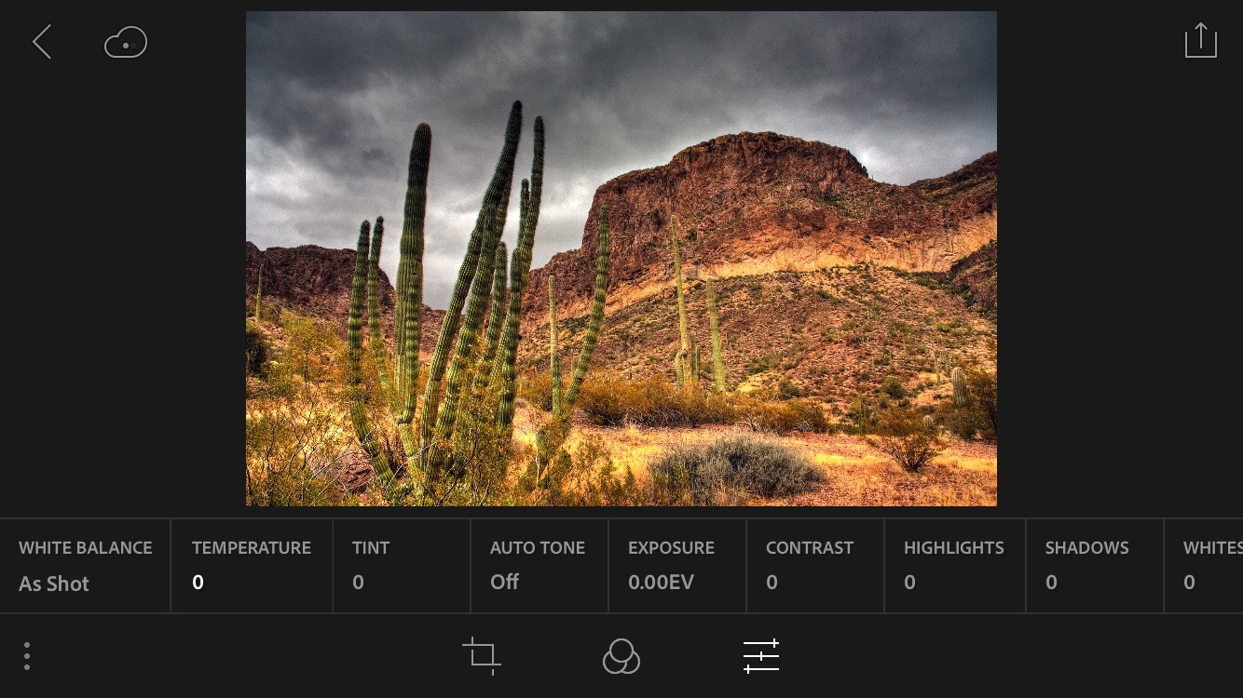
Task: Select the Adjustments sliders icon
Action: click(x=761, y=656)
